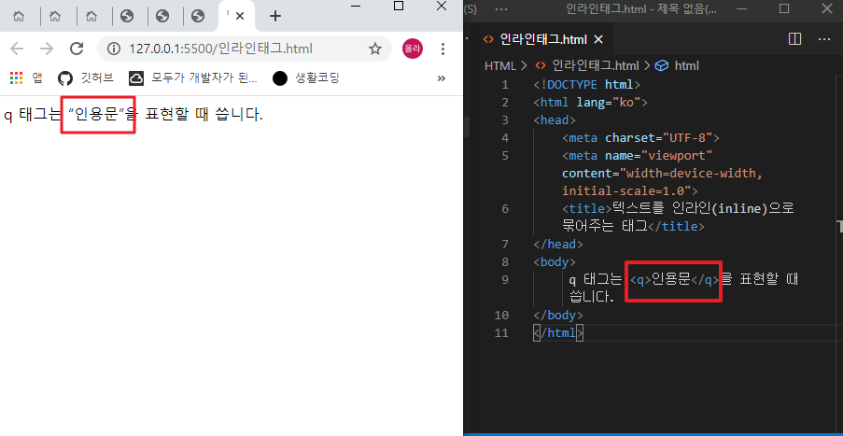Click the html symbol breadcrumb
The image size is (843, 436).
click(x=677, y=65)
